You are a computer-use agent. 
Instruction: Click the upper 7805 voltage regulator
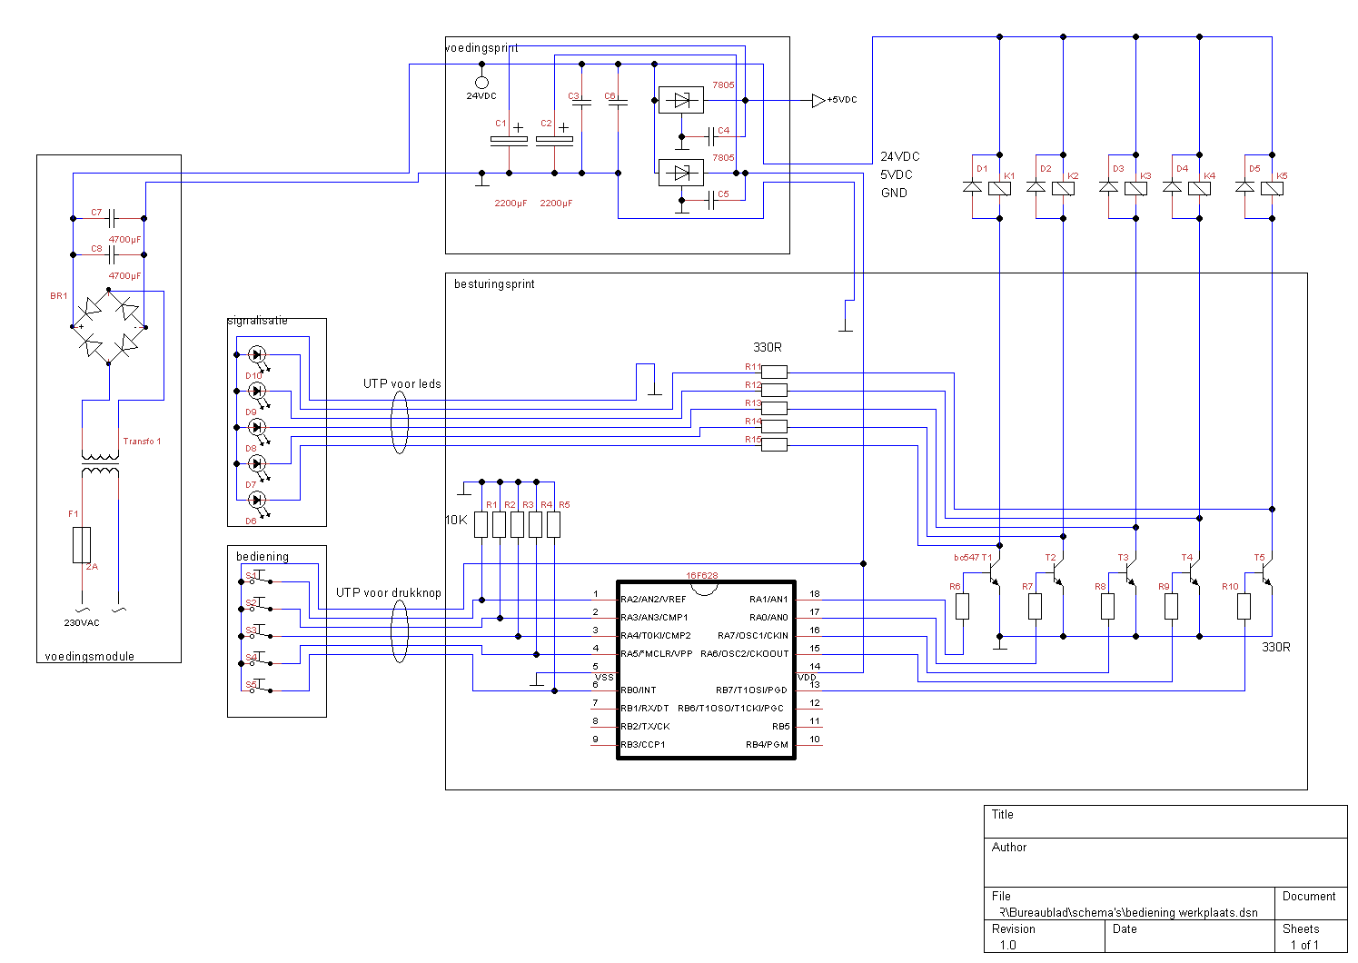(681, 100)
